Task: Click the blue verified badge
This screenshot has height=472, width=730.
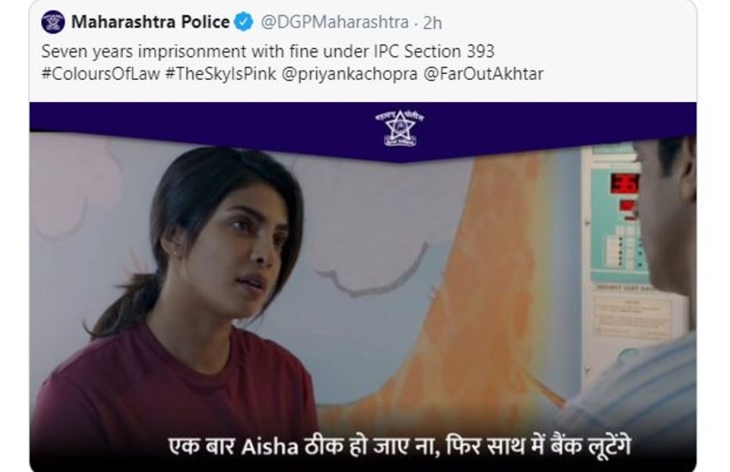Action: [244, 21]
